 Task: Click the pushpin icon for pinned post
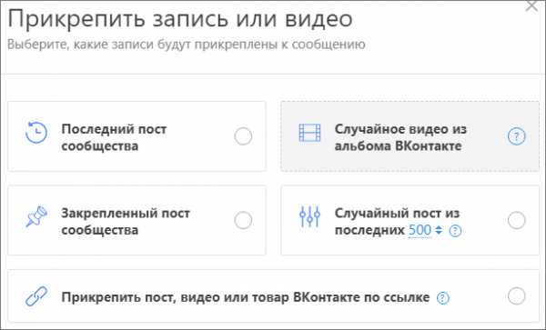click(x=36, y=216)
